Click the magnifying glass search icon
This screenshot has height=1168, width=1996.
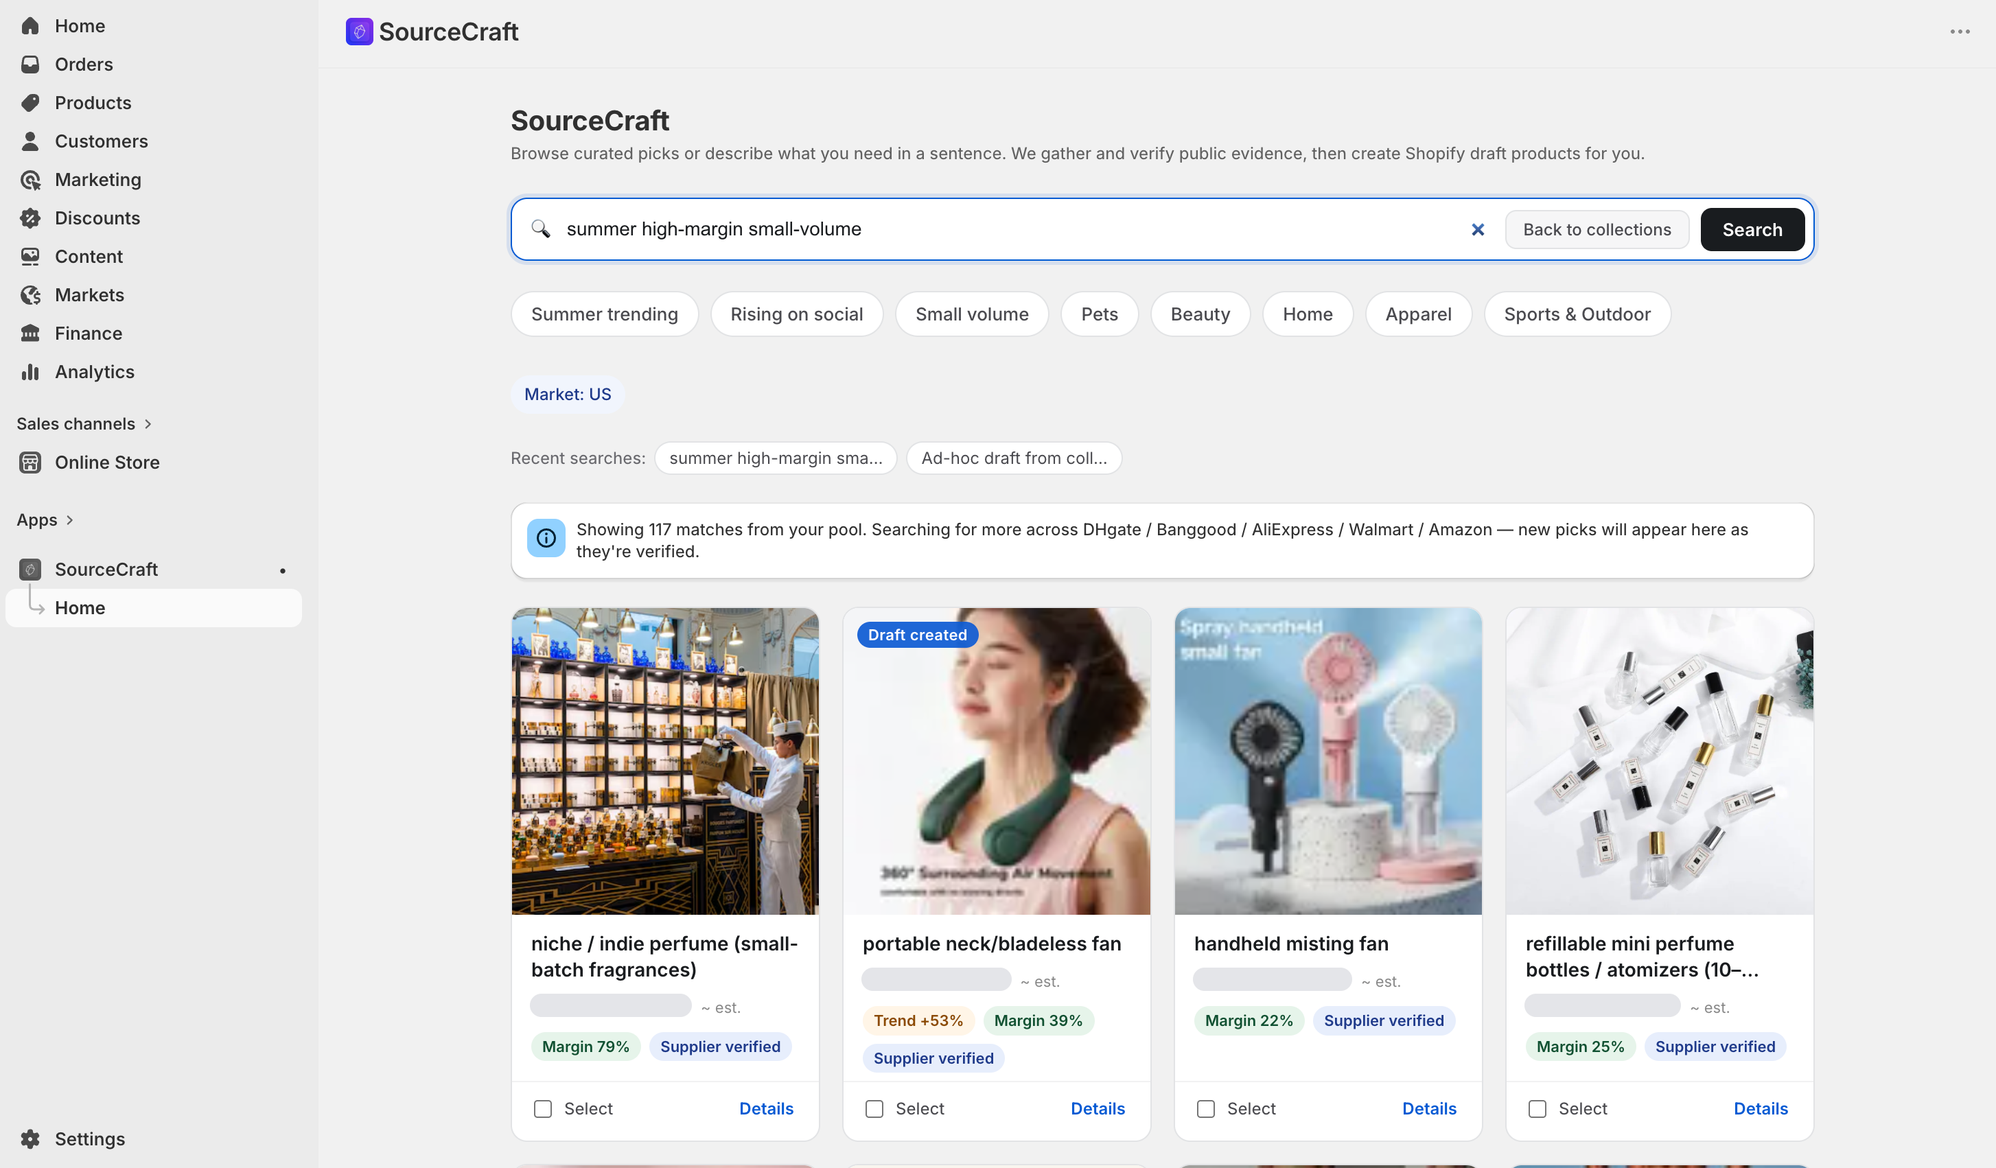click(540, 229)
